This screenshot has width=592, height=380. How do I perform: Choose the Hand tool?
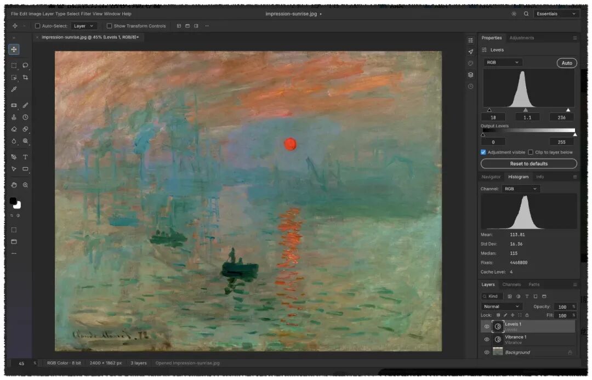tap(14, 185)
